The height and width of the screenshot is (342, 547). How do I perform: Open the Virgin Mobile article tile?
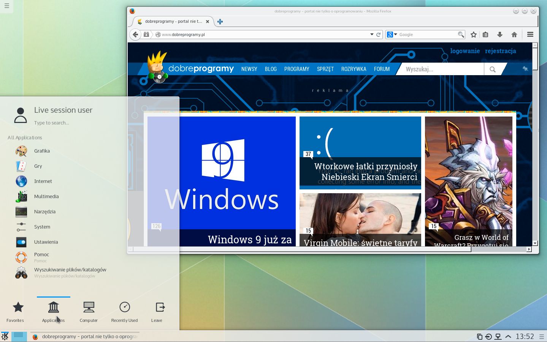point(360,220)
